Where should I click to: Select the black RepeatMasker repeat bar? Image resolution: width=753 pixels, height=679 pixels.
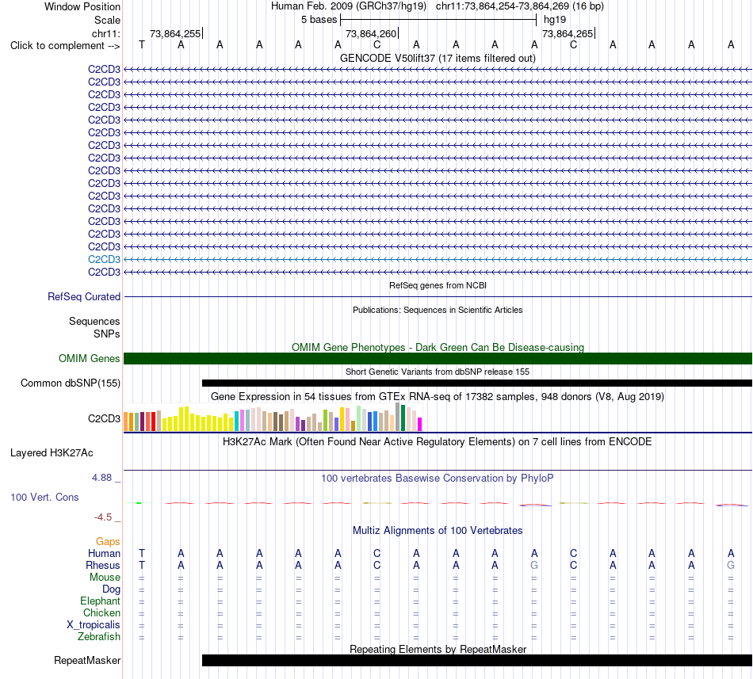pos(477,660)
